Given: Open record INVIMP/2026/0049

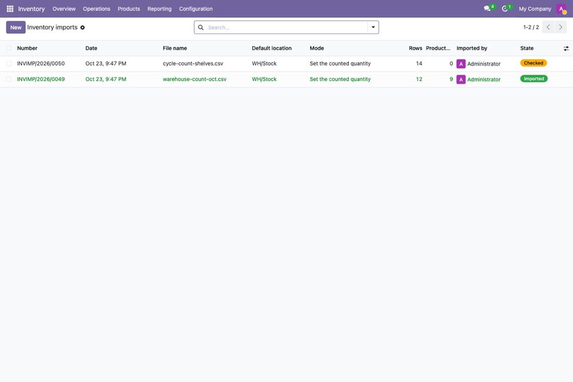Looking at the screenshot, I should [x=41, y=80].
